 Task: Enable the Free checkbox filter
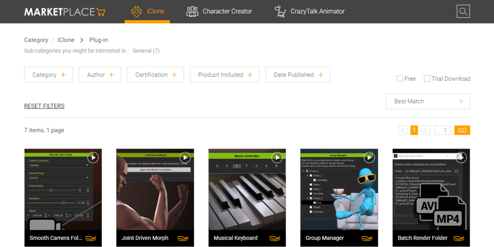400,79
